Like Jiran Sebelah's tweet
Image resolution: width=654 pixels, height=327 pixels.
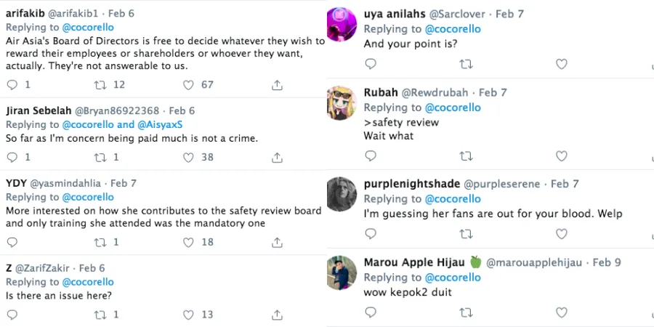click(x=189, y=157)
